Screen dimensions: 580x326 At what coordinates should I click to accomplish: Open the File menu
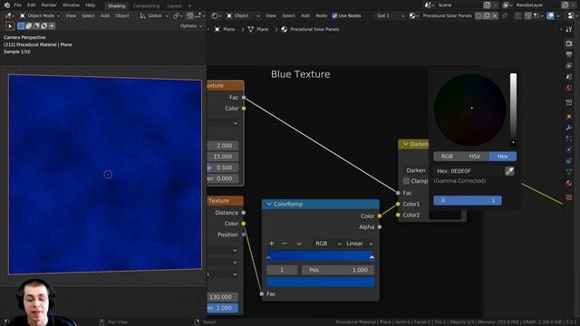tap(17, 5)
